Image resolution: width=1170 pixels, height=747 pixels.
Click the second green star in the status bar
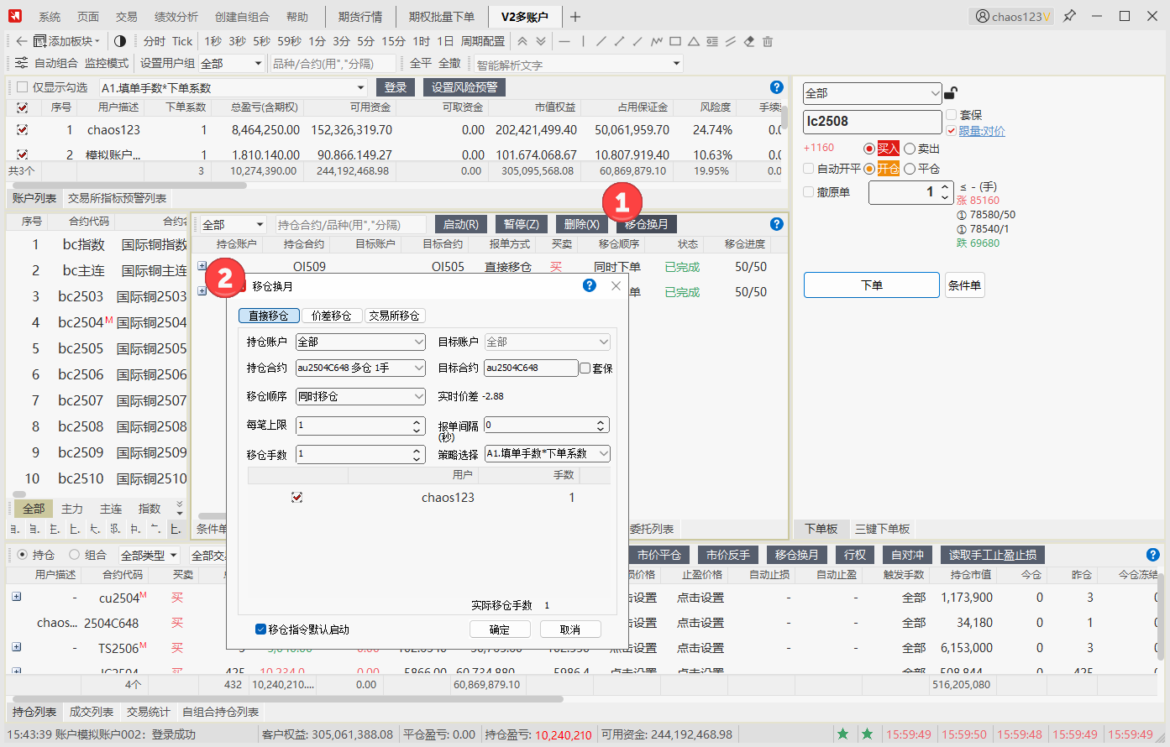coord(867,734)
